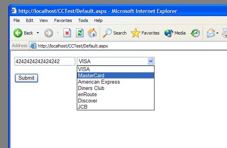Click the green Back arrow icon
The image size is (227, 148).
[x=18, y=33]
